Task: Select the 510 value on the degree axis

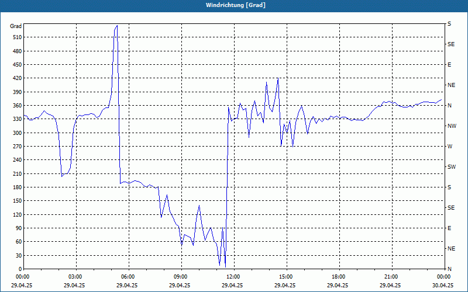Action: tap(18, 37)
